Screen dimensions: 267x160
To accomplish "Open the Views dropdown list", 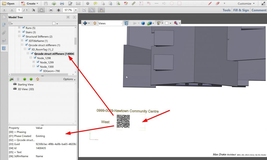I will coord(110,23).
